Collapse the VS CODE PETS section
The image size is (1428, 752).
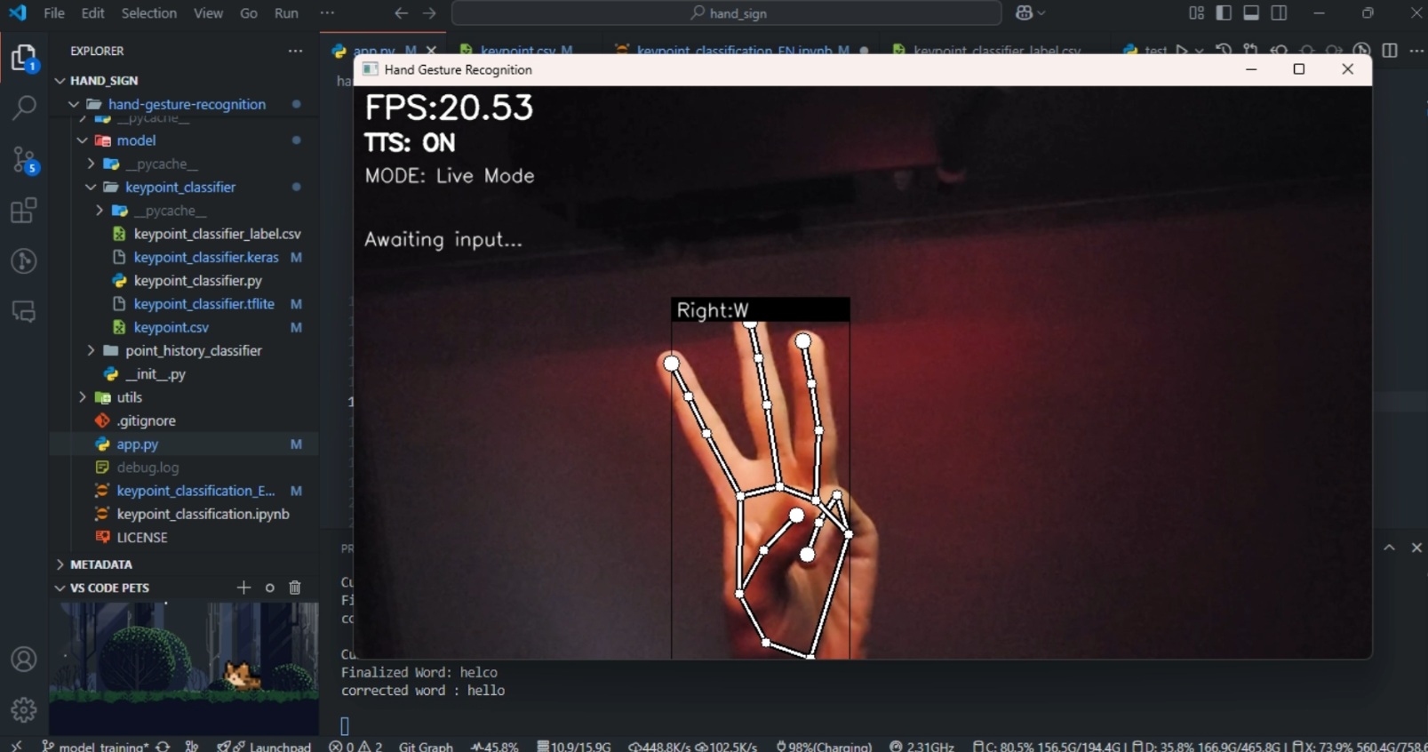pos(60,588)
